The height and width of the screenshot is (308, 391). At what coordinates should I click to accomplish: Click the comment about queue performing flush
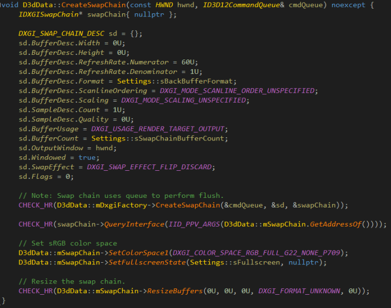click(x=122, y=196)
